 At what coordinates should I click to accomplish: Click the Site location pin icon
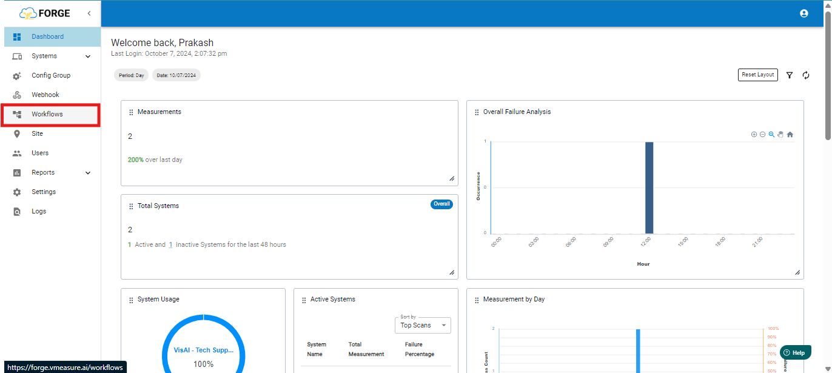pos(17,134)
